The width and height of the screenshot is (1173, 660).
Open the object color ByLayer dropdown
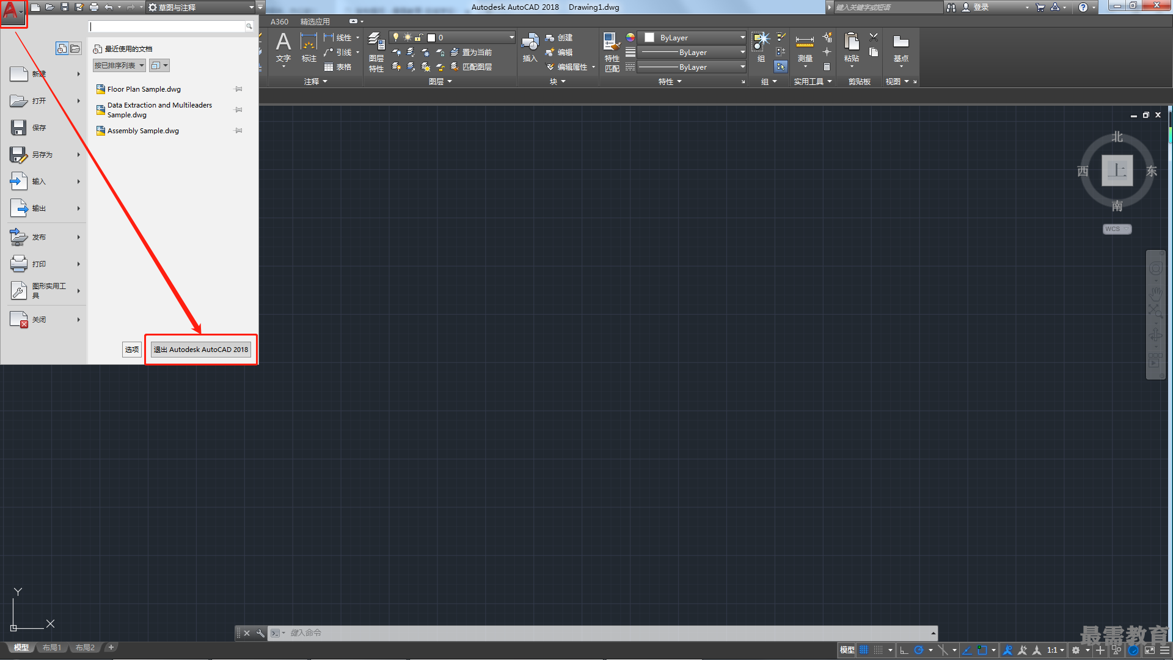692,38
